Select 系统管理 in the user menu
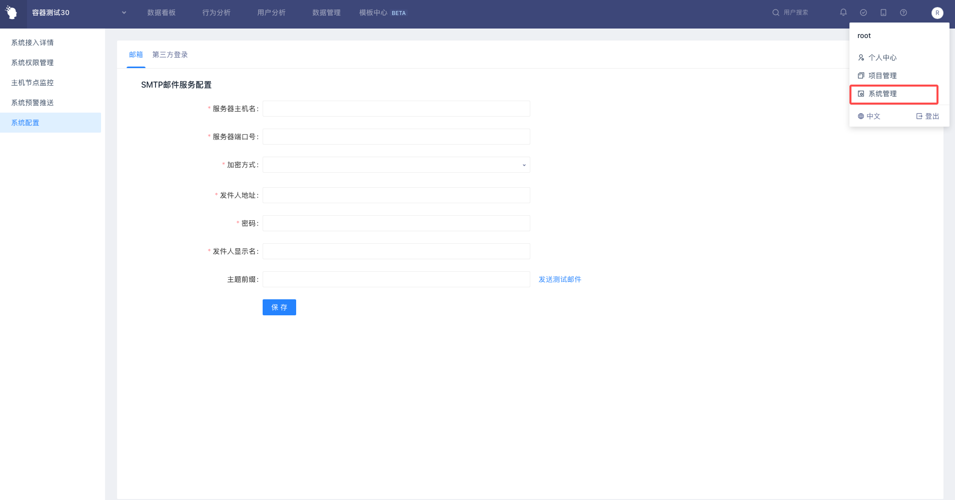This screenshot has width=955, height=500. point(882,94)
